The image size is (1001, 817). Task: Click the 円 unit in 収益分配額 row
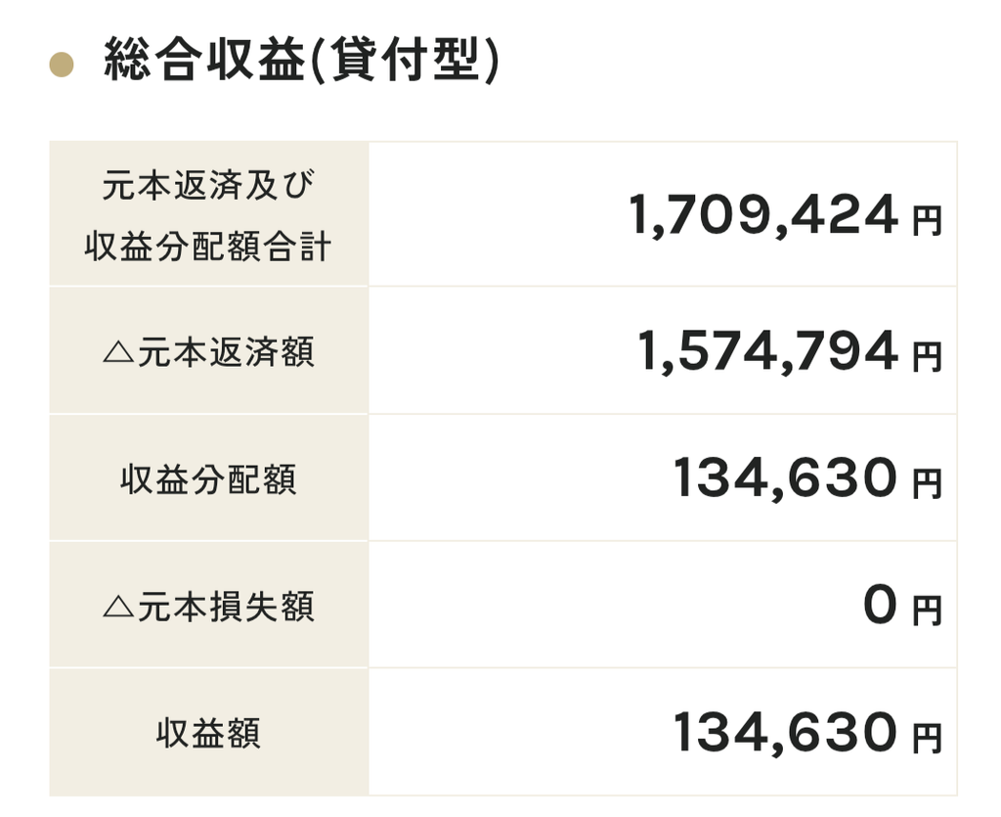(x=928, y=483)
